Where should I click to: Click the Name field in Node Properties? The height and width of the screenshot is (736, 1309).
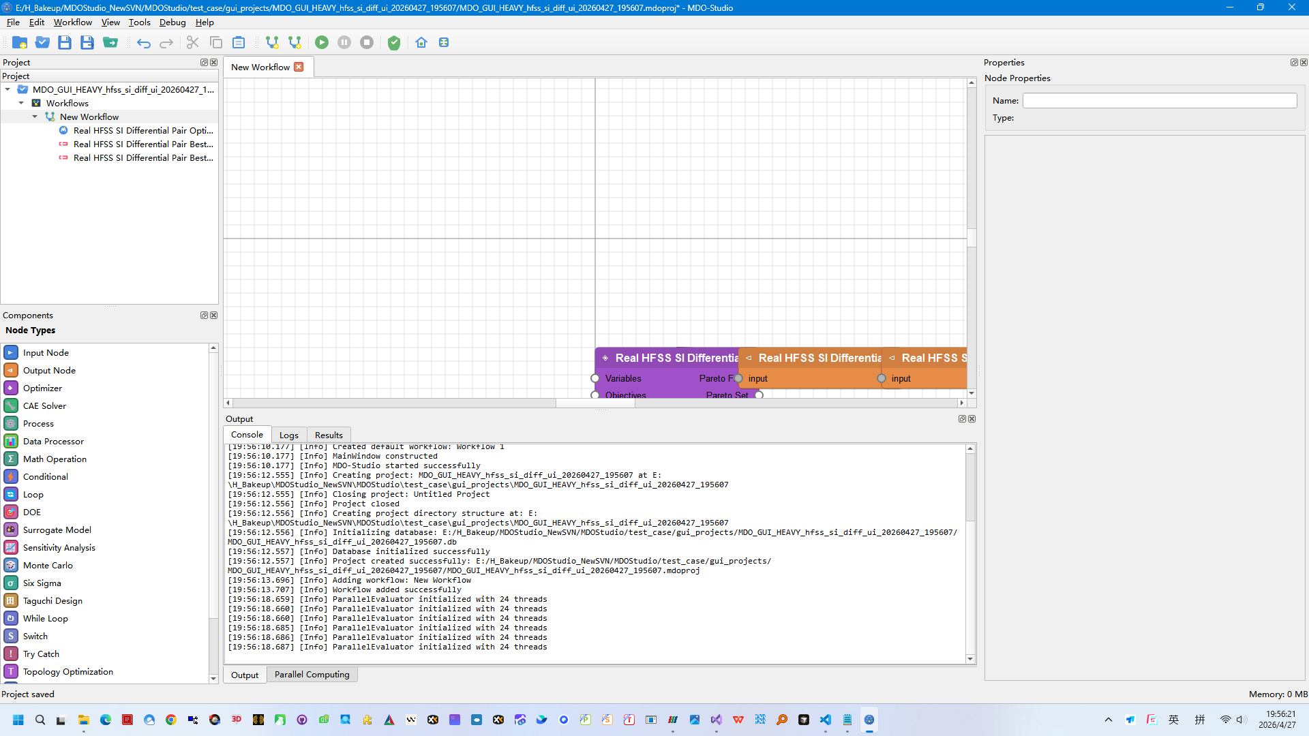pyautogui.click(x=1160, y=101)
